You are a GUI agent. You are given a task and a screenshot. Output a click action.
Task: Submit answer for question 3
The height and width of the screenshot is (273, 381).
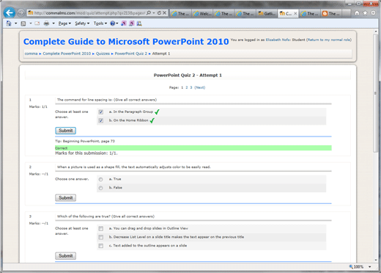click(x=65, y=256)
